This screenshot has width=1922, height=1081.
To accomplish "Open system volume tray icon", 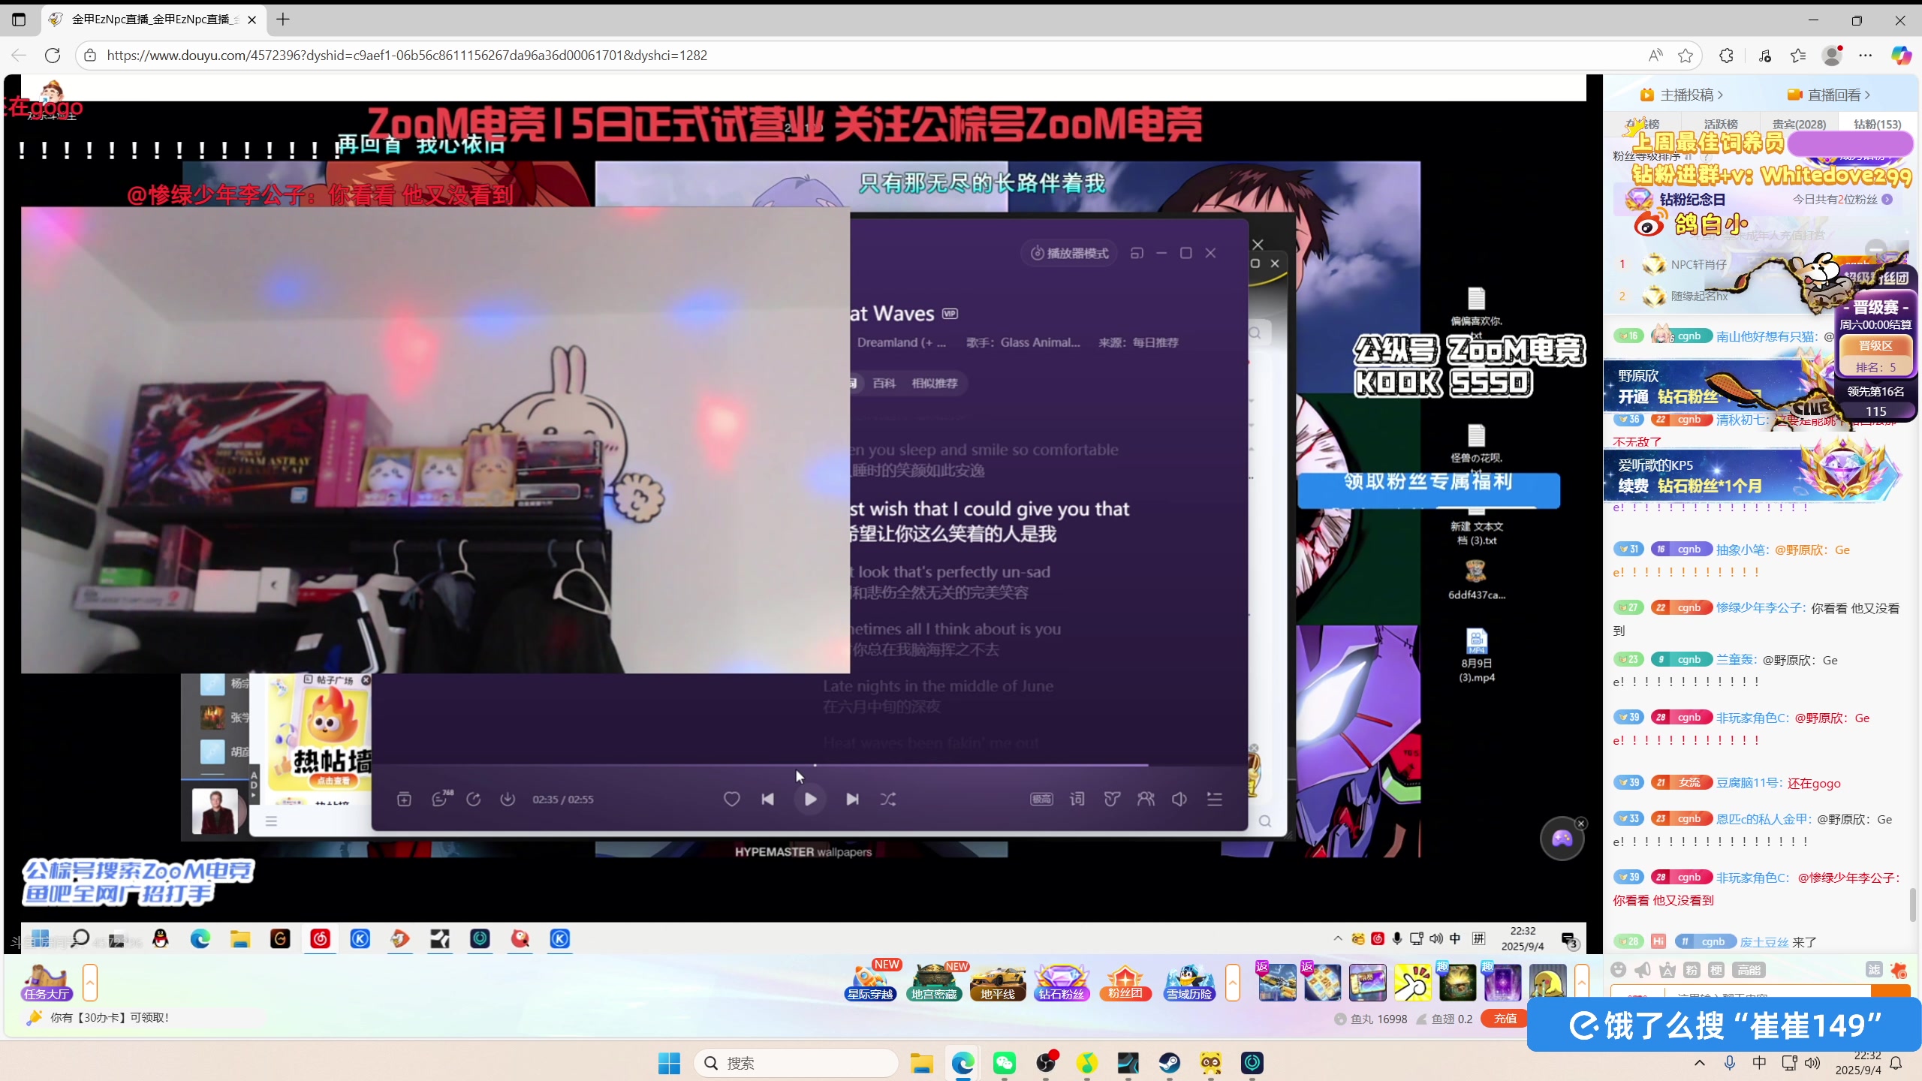I will [x=1812, y=1063].
